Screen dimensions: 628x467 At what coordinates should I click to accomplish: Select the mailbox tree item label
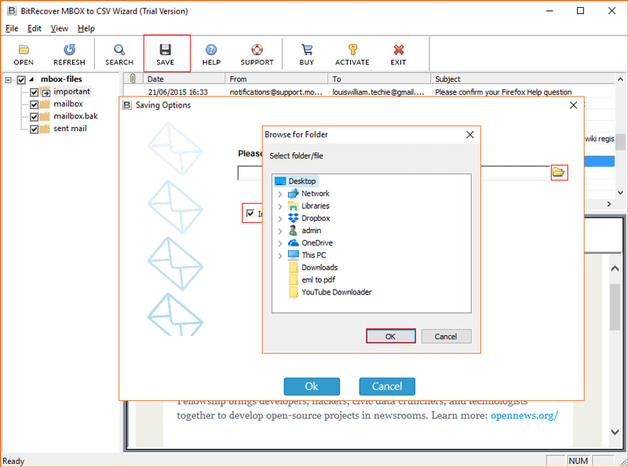pyautogui.click(x=68, y=104)
